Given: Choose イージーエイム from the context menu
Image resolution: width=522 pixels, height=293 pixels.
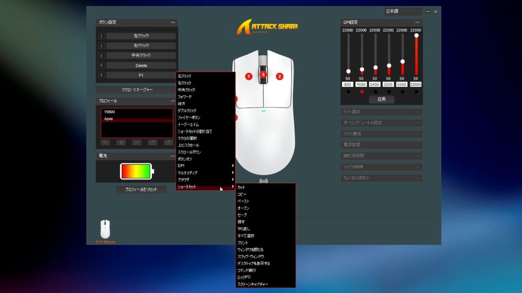Looking at the screenshot, I should tap(205, 125).
